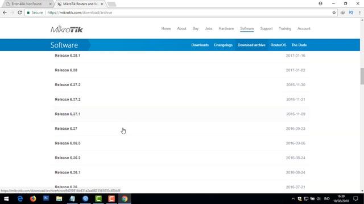Expand Release 6.37.1 row
Screen dimensions: 364x204
pyautogui.click(x=180, y=114)
